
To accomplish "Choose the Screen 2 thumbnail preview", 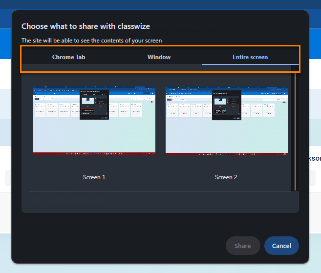I will [x=227, y=121].
